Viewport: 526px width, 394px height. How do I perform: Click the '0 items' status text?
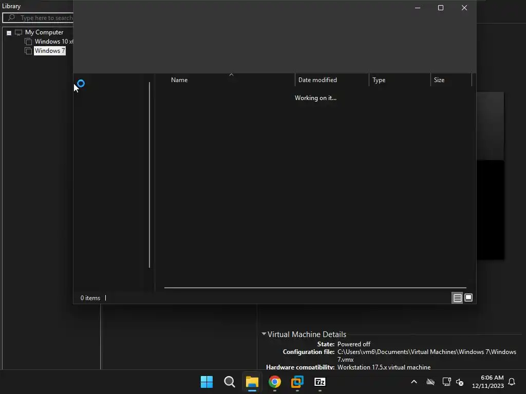pos(90,298)
